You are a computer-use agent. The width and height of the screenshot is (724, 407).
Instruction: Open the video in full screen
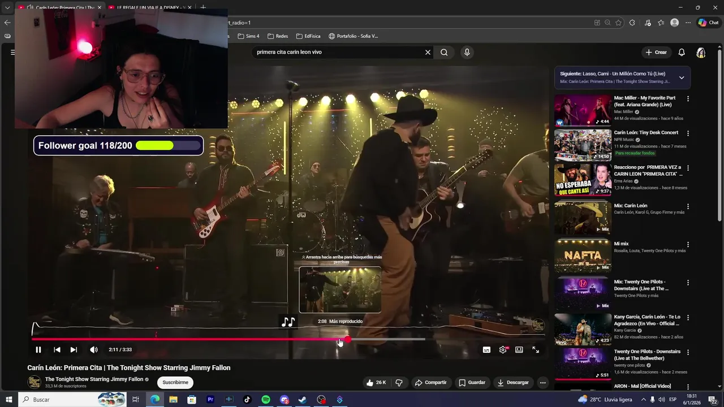click(x=536, y=350)
